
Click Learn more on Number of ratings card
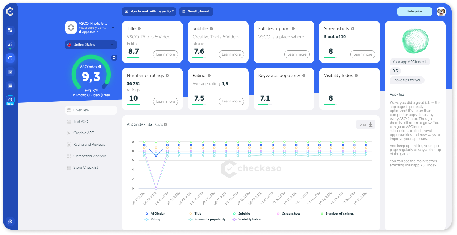point(165,102)
